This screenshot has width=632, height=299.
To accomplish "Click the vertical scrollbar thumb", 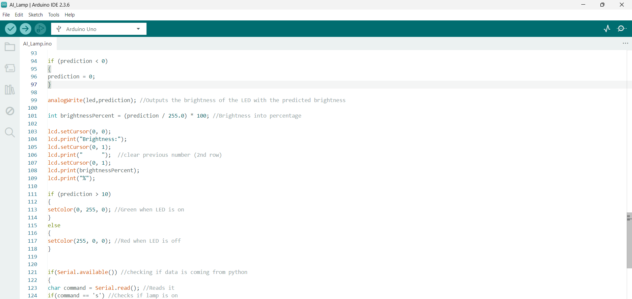I will tap(629, 240).
